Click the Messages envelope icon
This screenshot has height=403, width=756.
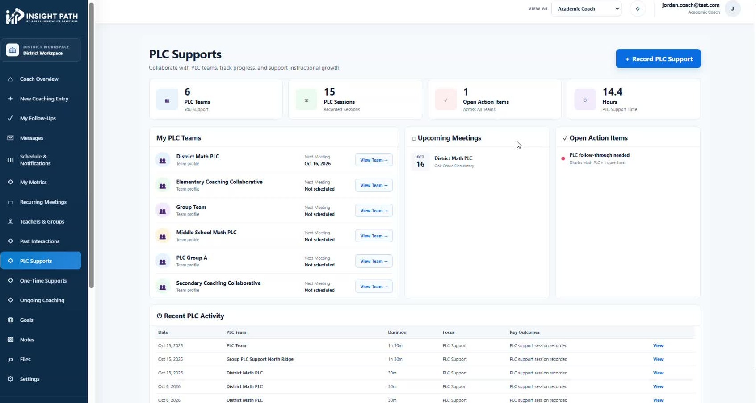coord(10,138)
